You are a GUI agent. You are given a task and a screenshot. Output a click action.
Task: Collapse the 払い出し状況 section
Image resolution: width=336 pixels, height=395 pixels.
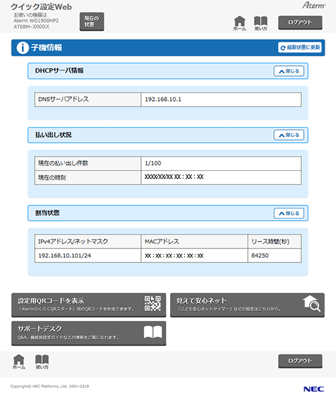click(x=289, y=135)
